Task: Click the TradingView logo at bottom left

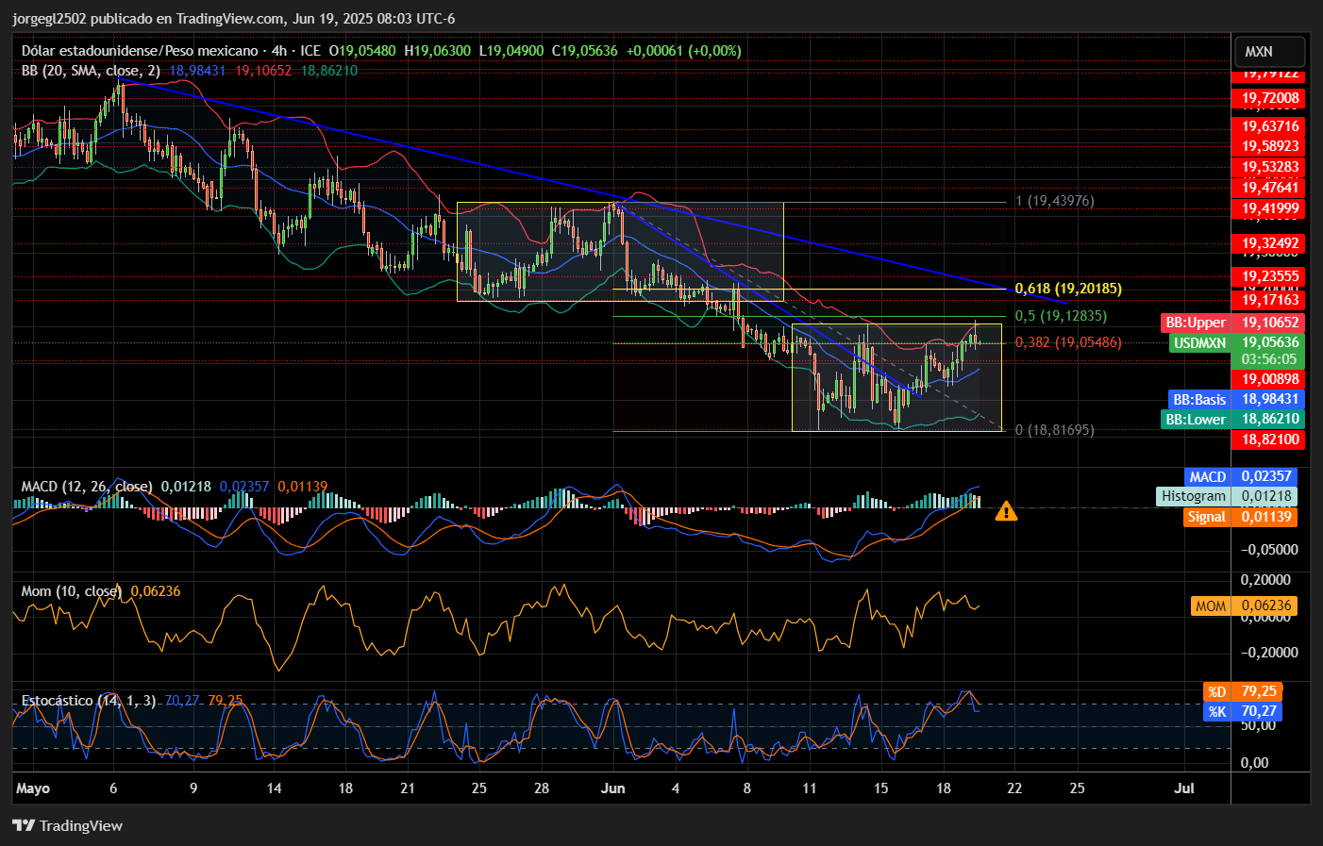Action: [68, 825]
